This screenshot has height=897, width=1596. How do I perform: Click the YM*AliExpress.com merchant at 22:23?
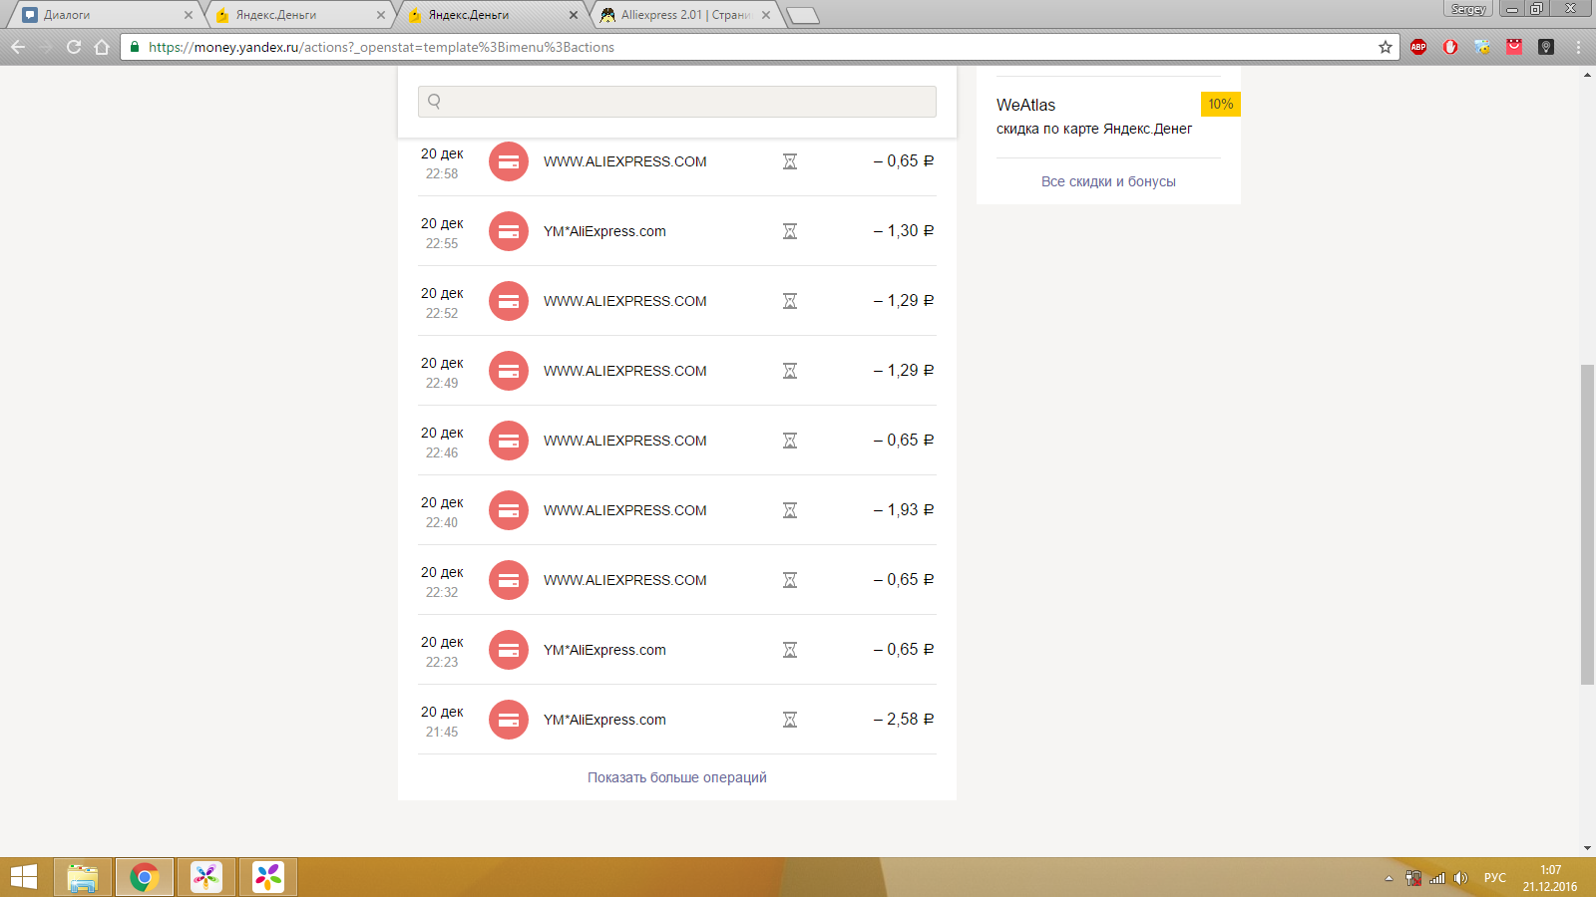tap(604, 650)
